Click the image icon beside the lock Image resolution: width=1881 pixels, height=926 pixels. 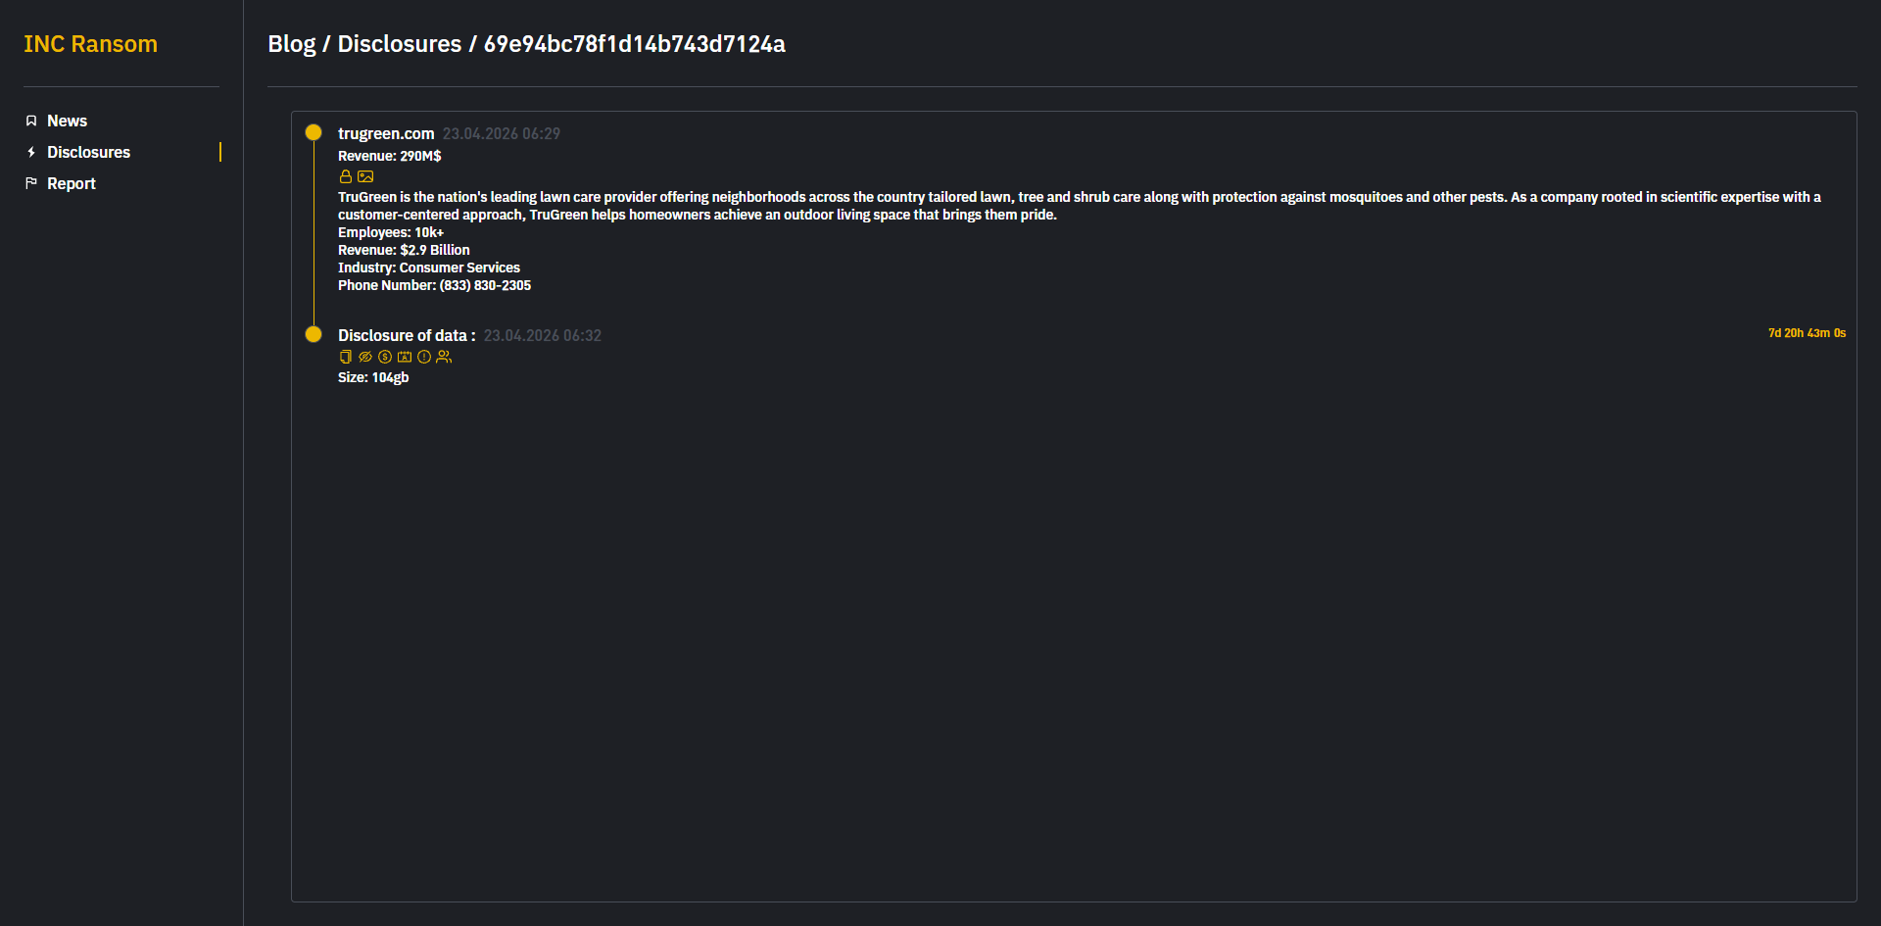point(365,176)
